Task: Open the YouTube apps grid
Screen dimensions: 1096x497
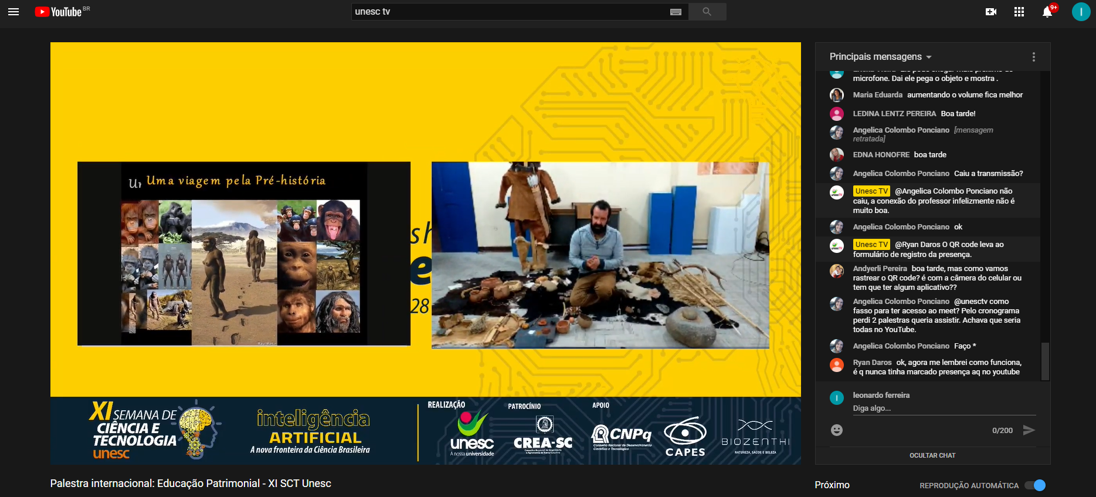Action: click(1019, 12)
